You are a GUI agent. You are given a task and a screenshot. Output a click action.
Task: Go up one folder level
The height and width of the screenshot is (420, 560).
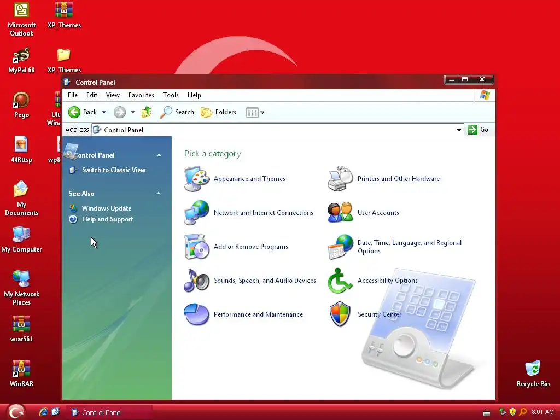click(147, 112)
